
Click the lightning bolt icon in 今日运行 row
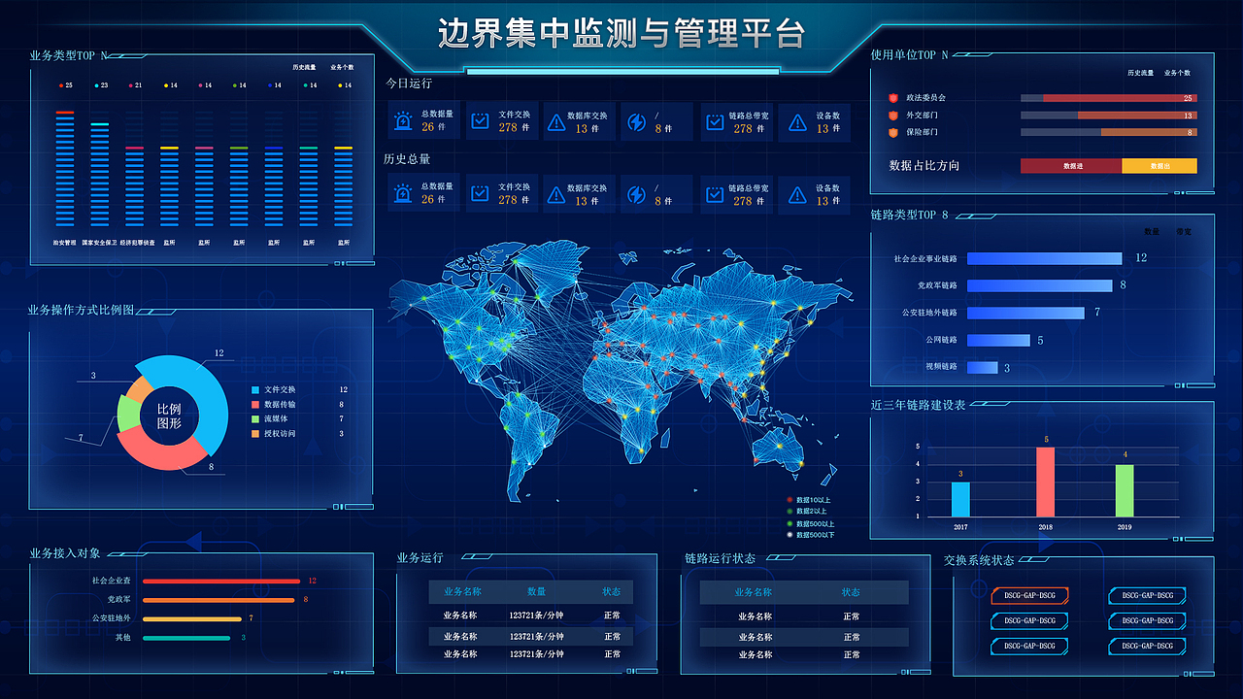point(636,121)
